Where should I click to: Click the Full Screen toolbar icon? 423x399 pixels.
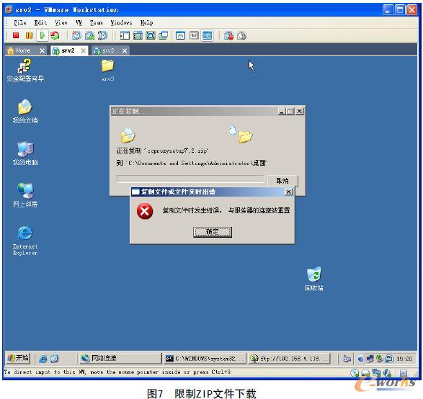[151, 35]
